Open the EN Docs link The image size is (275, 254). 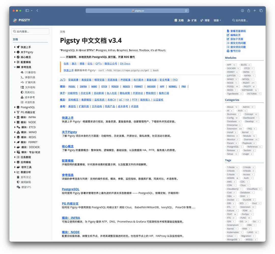click(x=125, y=63)
